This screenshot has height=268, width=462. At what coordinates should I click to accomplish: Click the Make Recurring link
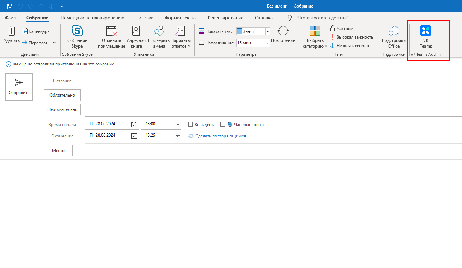(x=220, y=136)
